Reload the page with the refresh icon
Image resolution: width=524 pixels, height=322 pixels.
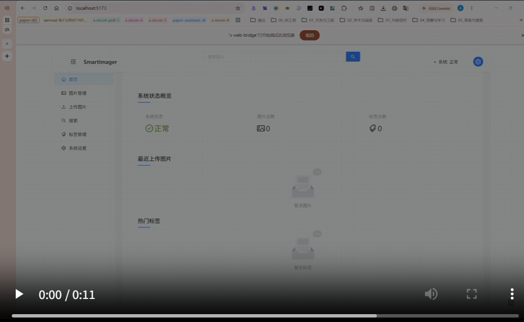point(45,8)
